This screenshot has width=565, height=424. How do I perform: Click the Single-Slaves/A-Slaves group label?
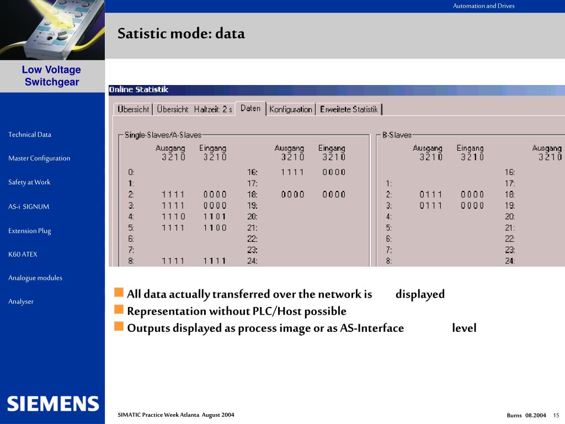tap(163, 135)
